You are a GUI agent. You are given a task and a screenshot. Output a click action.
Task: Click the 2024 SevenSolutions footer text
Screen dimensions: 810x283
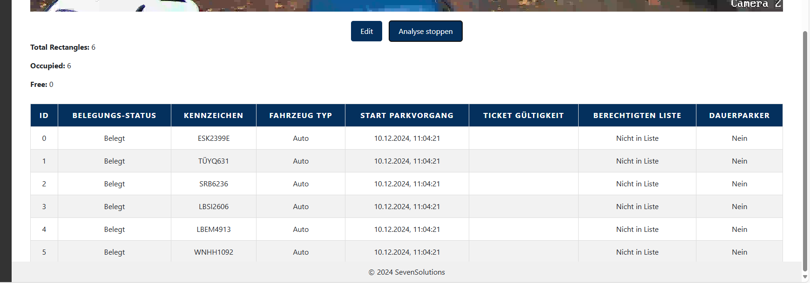pos(406,272)
